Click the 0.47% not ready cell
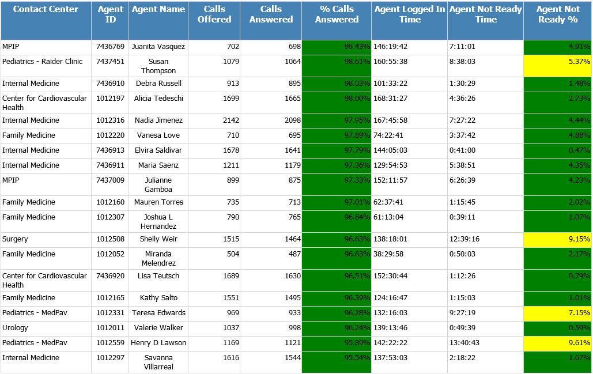 coord(557,151)
